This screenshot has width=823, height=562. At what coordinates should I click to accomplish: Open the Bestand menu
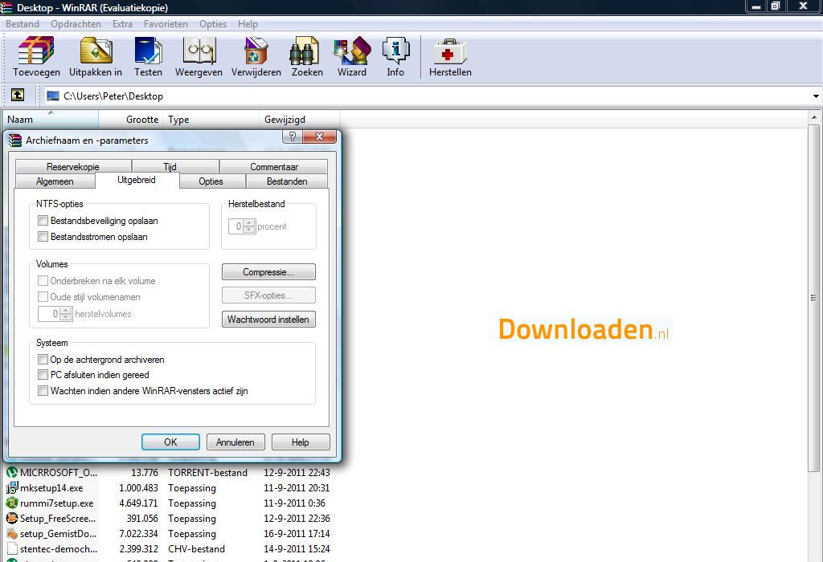tap(22, 24)
